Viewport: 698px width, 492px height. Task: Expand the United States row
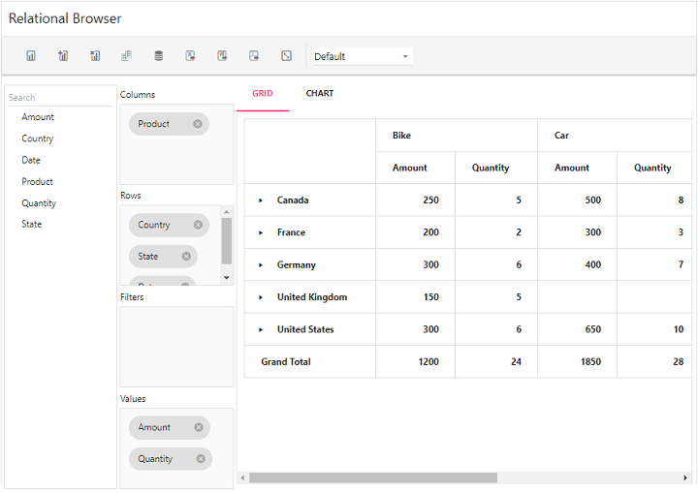pos(260,330)
